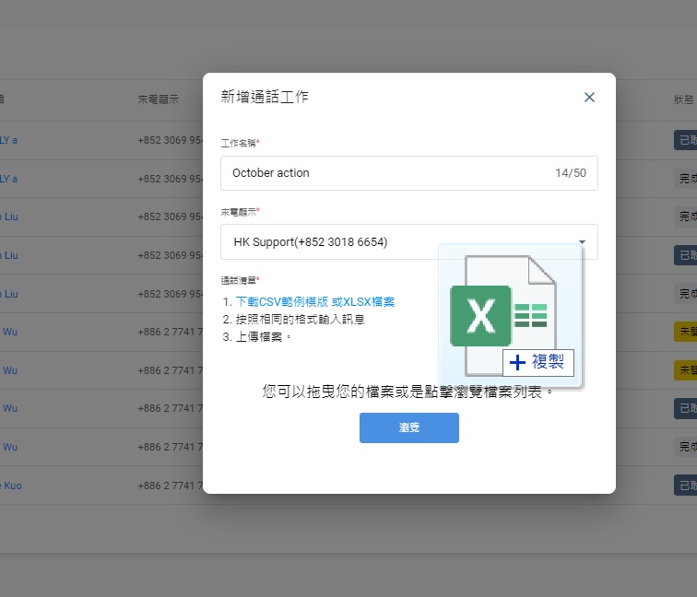Click the October action job name field
The width and height of the screenshot is (697, 597).
pyautogui.click(x=409, y=173)
